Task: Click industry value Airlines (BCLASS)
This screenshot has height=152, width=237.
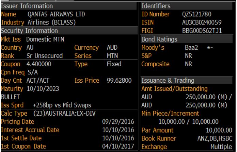Action: (x=51, y=22)
